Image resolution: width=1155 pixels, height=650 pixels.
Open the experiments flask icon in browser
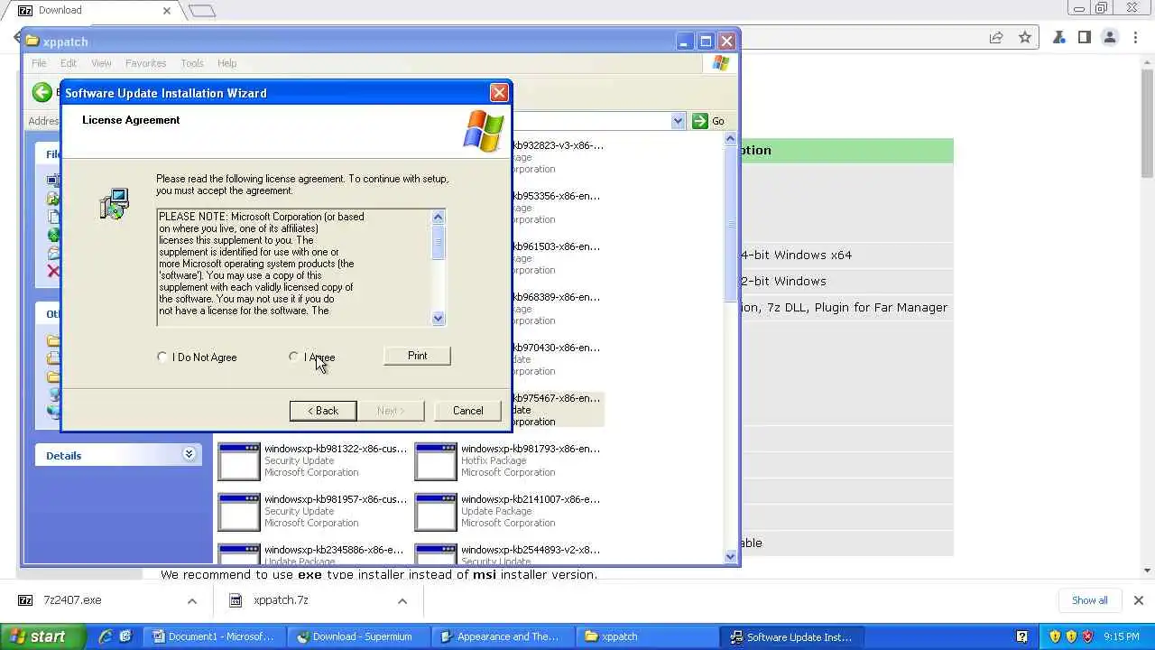click(x=1059, y=37)
